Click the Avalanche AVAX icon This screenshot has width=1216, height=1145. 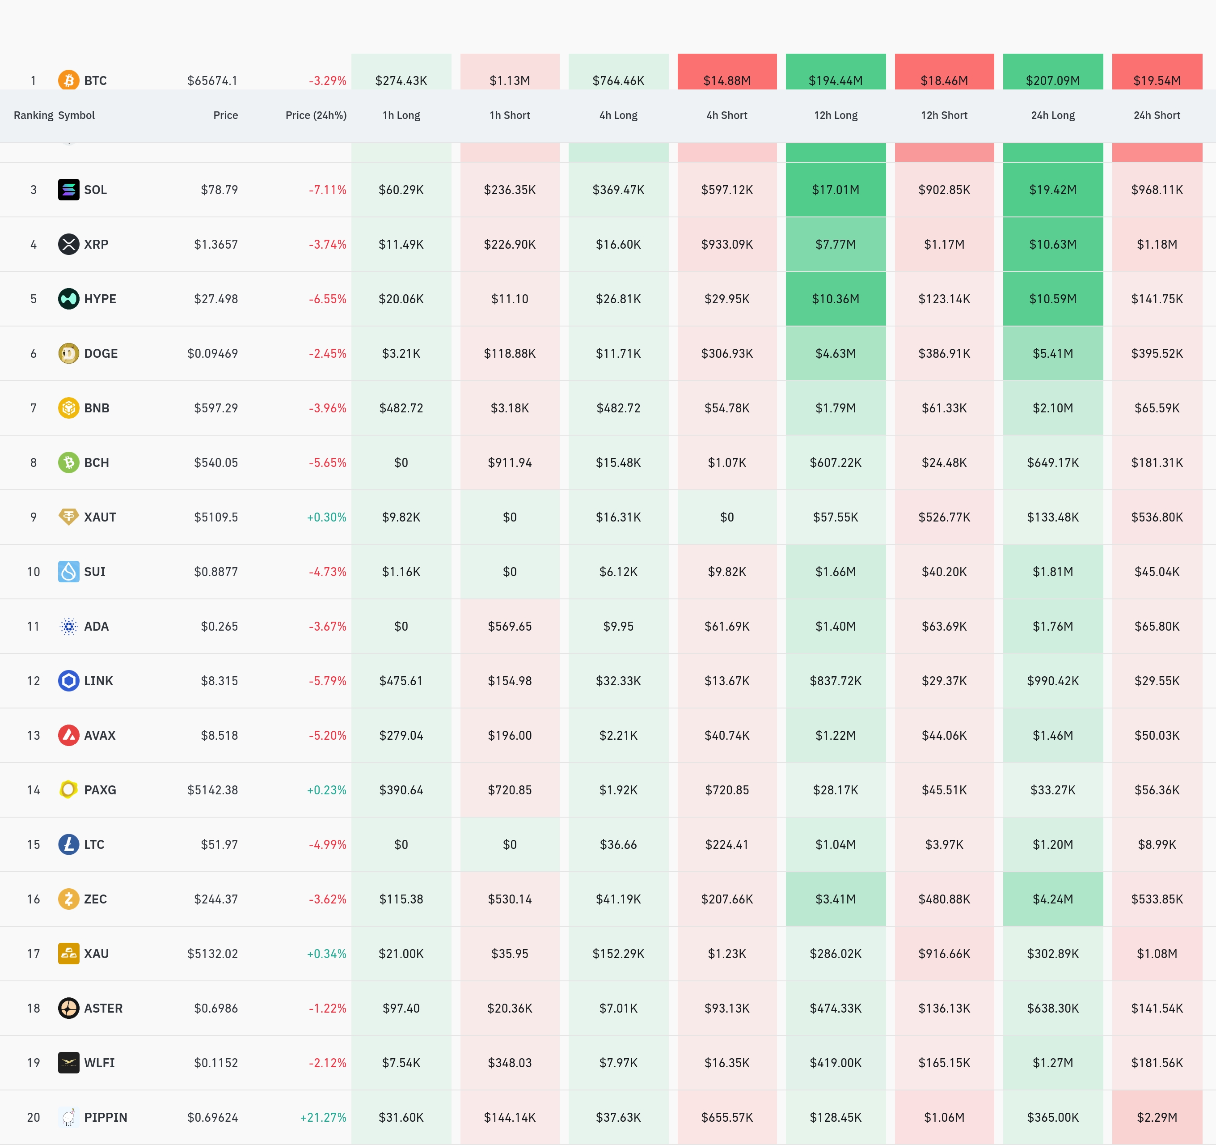(68, 735)
